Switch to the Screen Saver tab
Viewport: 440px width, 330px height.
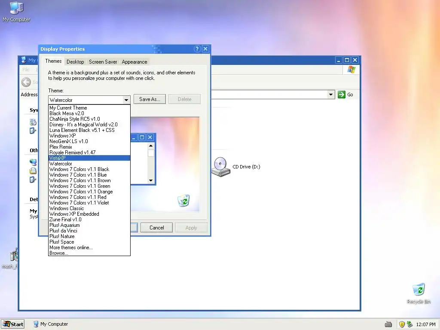(103, 62)
